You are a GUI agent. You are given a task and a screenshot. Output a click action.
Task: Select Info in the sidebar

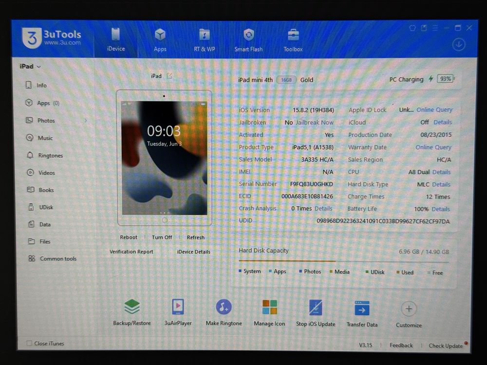coord(36,85)
